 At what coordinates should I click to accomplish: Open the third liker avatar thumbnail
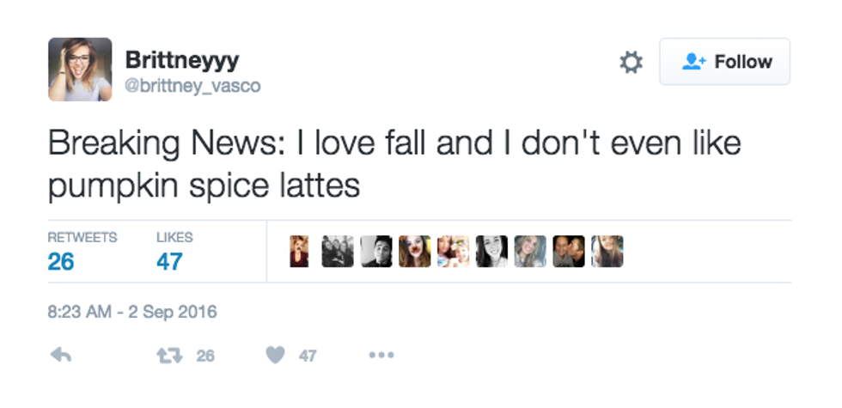[376, 252]
